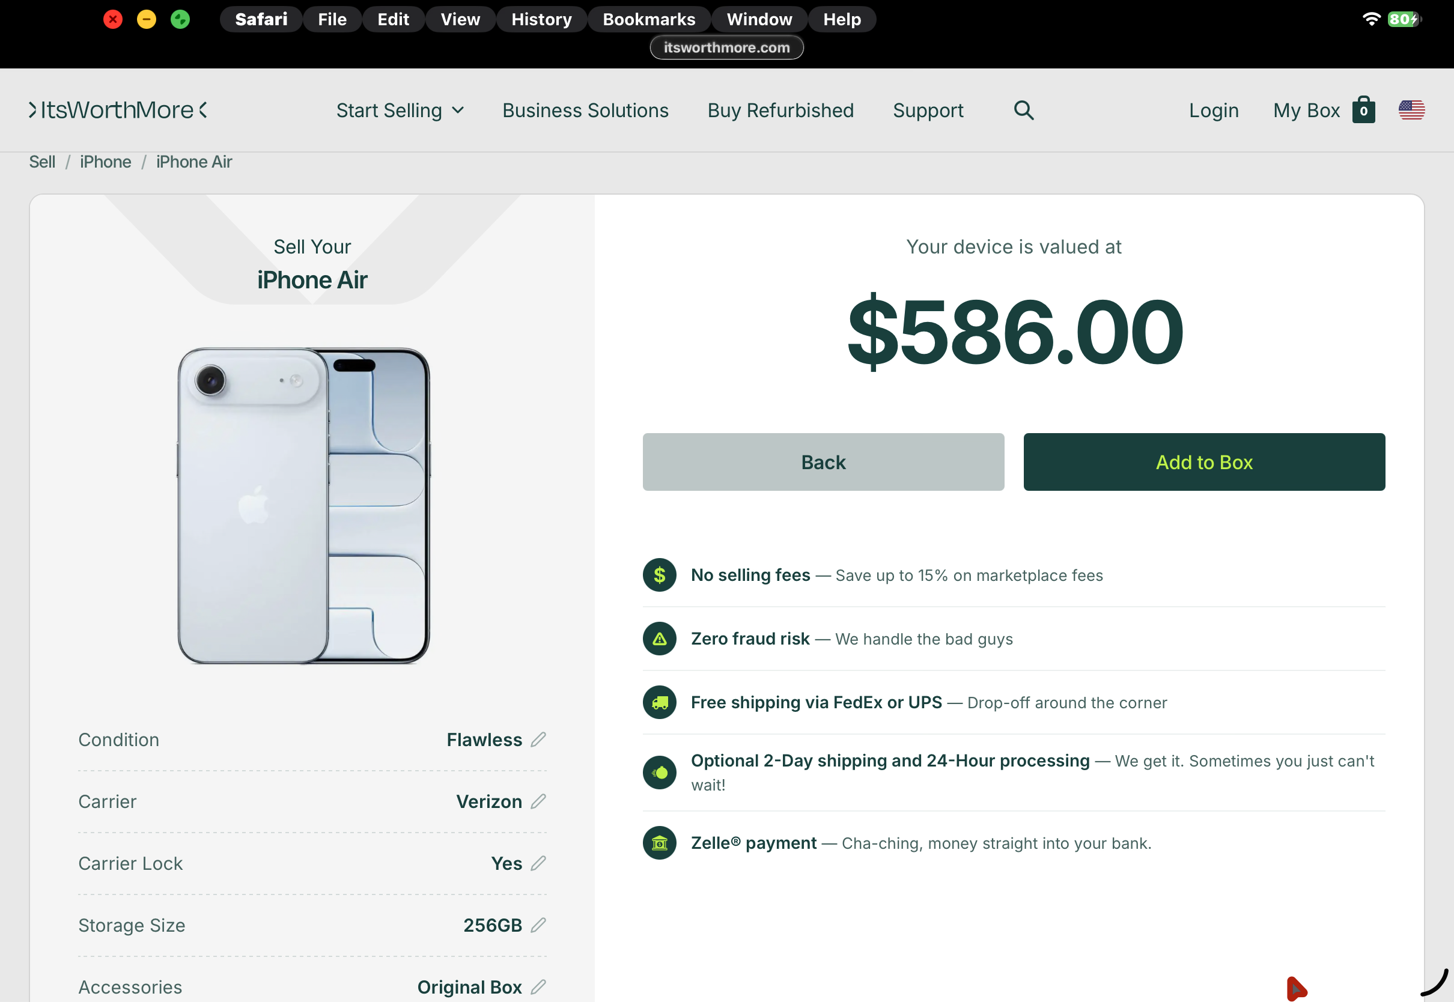1454x1002 pixels.
Task: Expand the Start Selling dropdown
Action: point(400,111)
